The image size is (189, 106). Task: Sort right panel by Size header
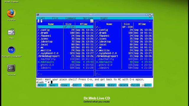point(127,24)
